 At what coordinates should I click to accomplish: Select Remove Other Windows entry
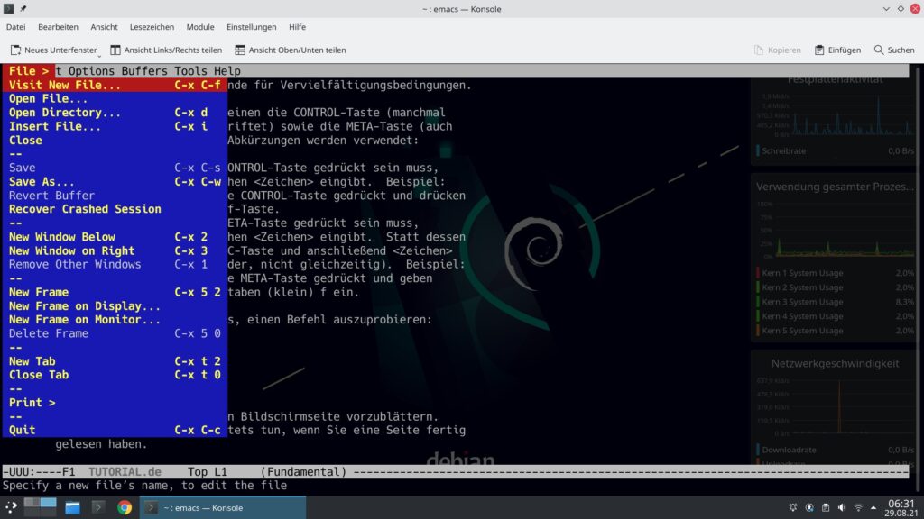pos(115,264)
